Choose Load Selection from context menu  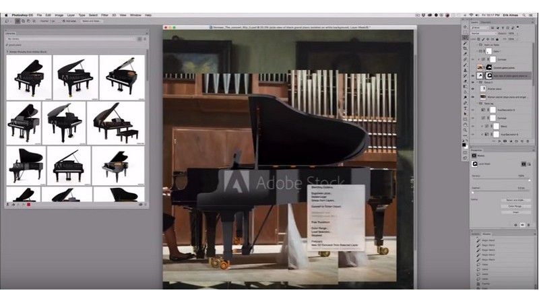coord(321,232)
